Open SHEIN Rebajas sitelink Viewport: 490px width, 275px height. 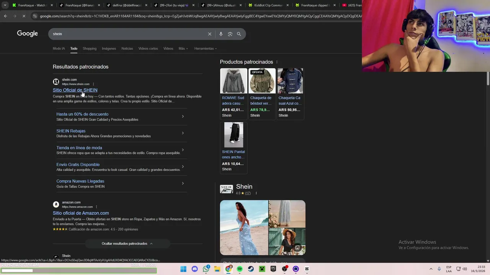click(71, 131)
